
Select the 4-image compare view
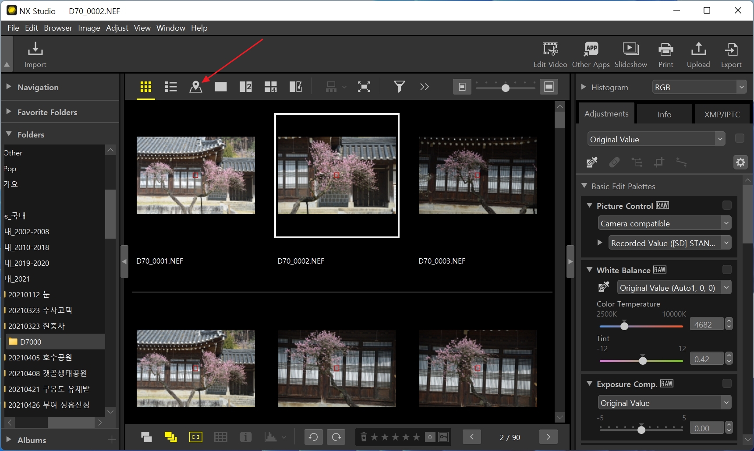click(x=271, y=87)
